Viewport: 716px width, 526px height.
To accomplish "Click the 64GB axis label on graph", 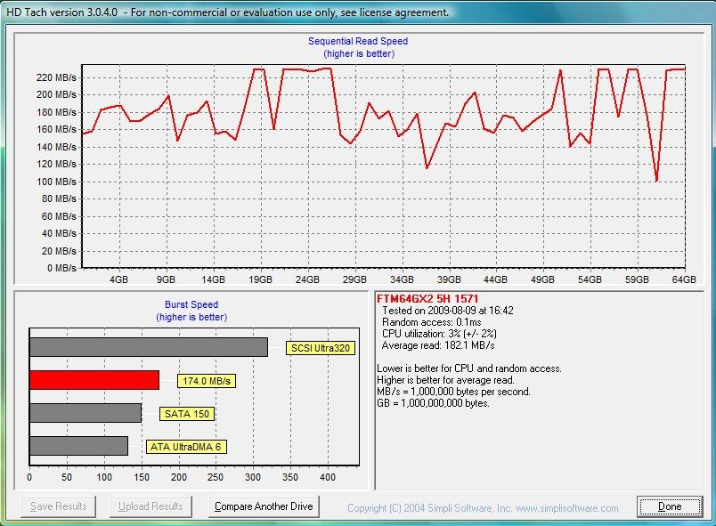I will pyautogui.click(x=684, y=279).
